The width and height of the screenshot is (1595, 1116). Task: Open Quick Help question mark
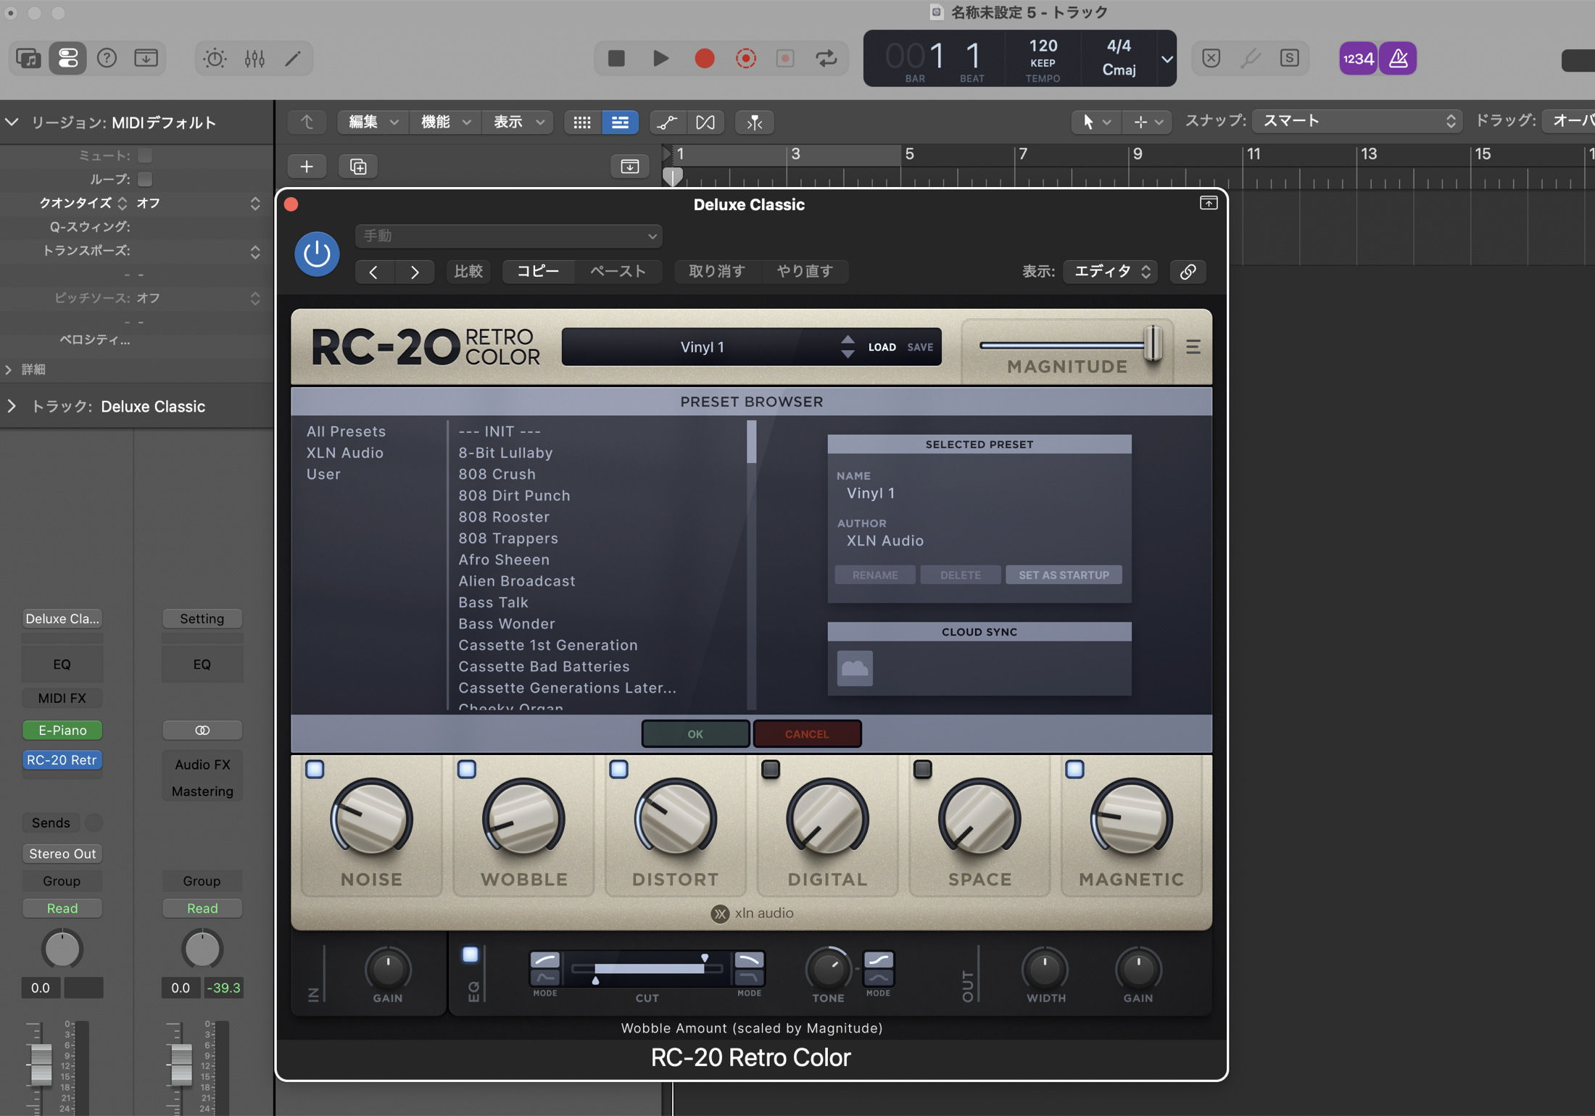tap(107, 58)
